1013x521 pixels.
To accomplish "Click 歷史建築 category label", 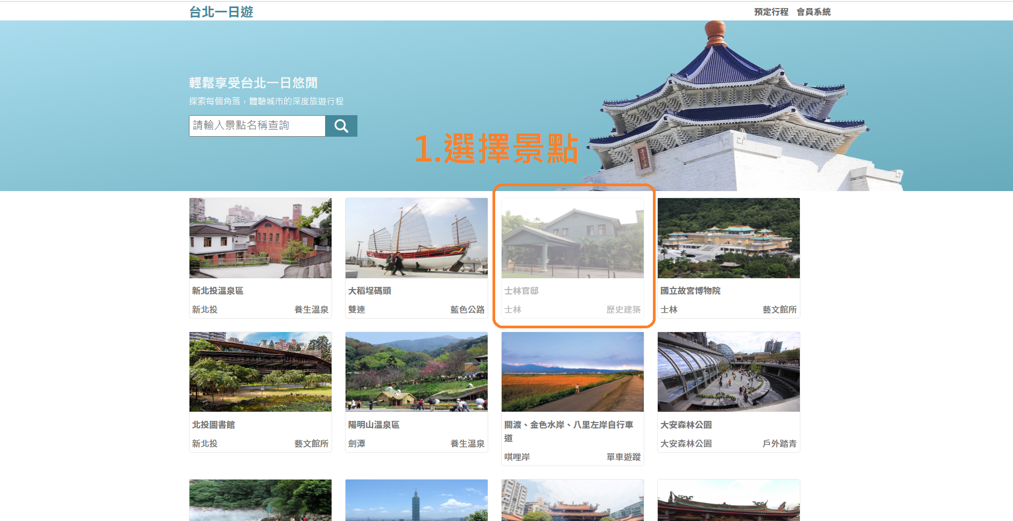I will [x=623, y=309].
